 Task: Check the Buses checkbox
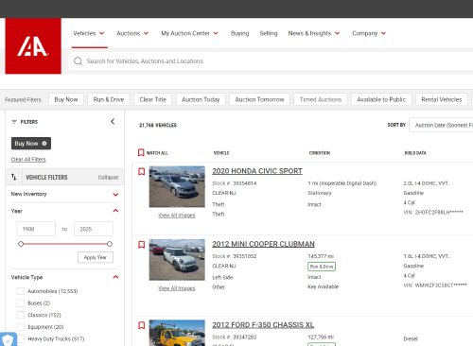(x=21, y=303)
